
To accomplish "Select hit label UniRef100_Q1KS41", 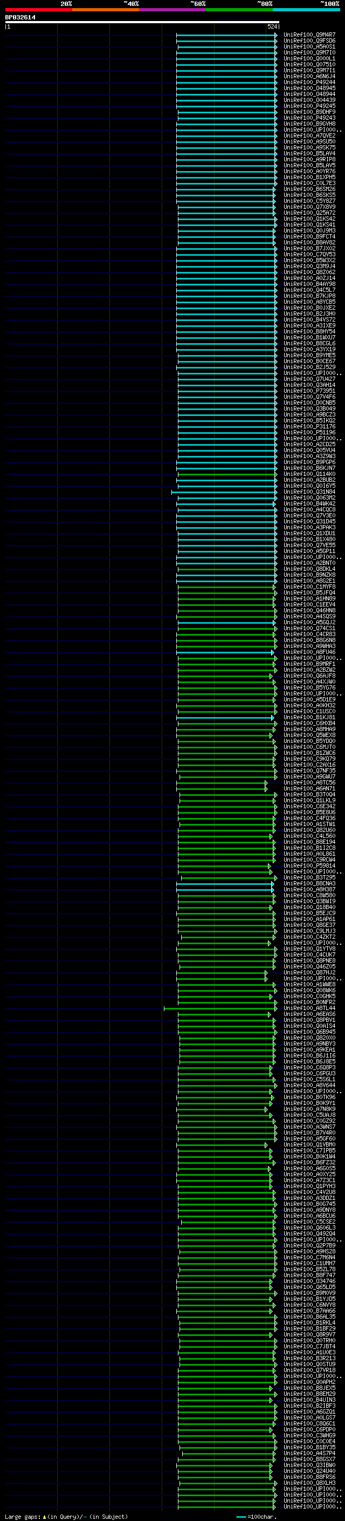I will [x=309, y=224].
